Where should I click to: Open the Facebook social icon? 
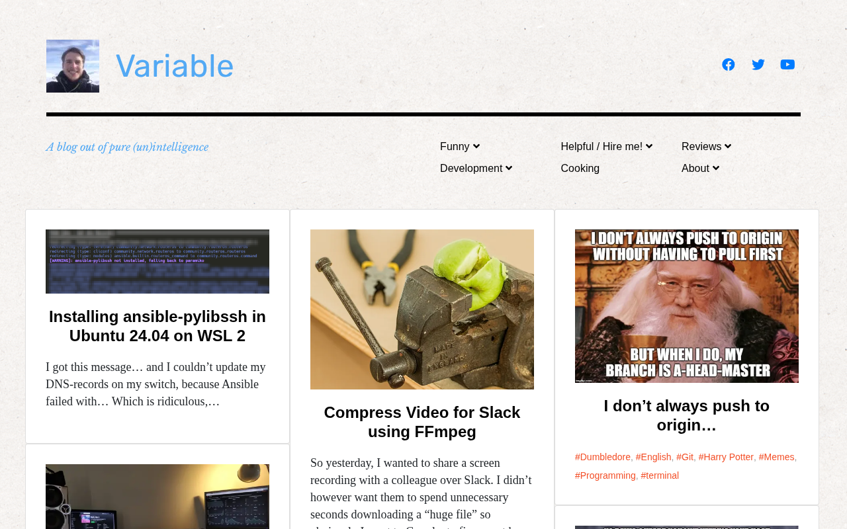tap(728, 64)
